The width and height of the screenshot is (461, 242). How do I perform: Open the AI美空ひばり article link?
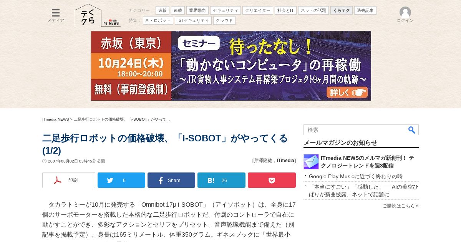pyautogui.click(x=363, y=191)
